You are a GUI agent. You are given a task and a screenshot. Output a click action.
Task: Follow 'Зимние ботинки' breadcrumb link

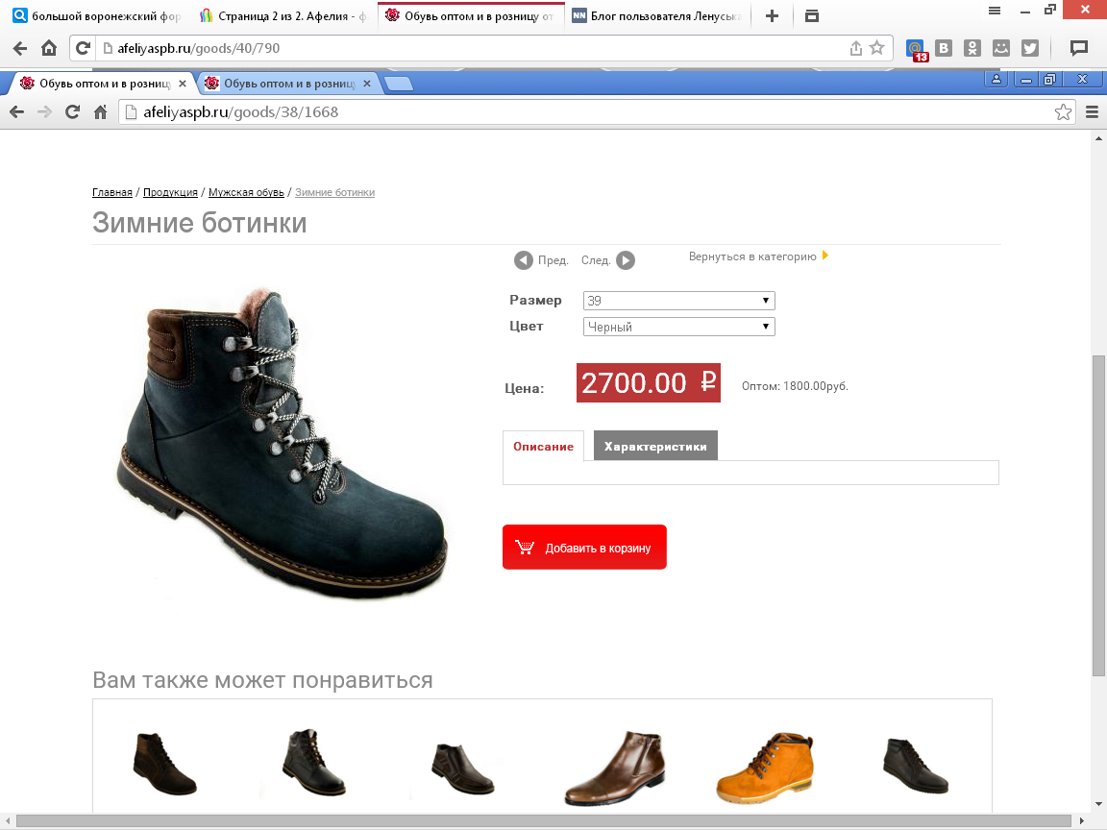click(334, 192)
